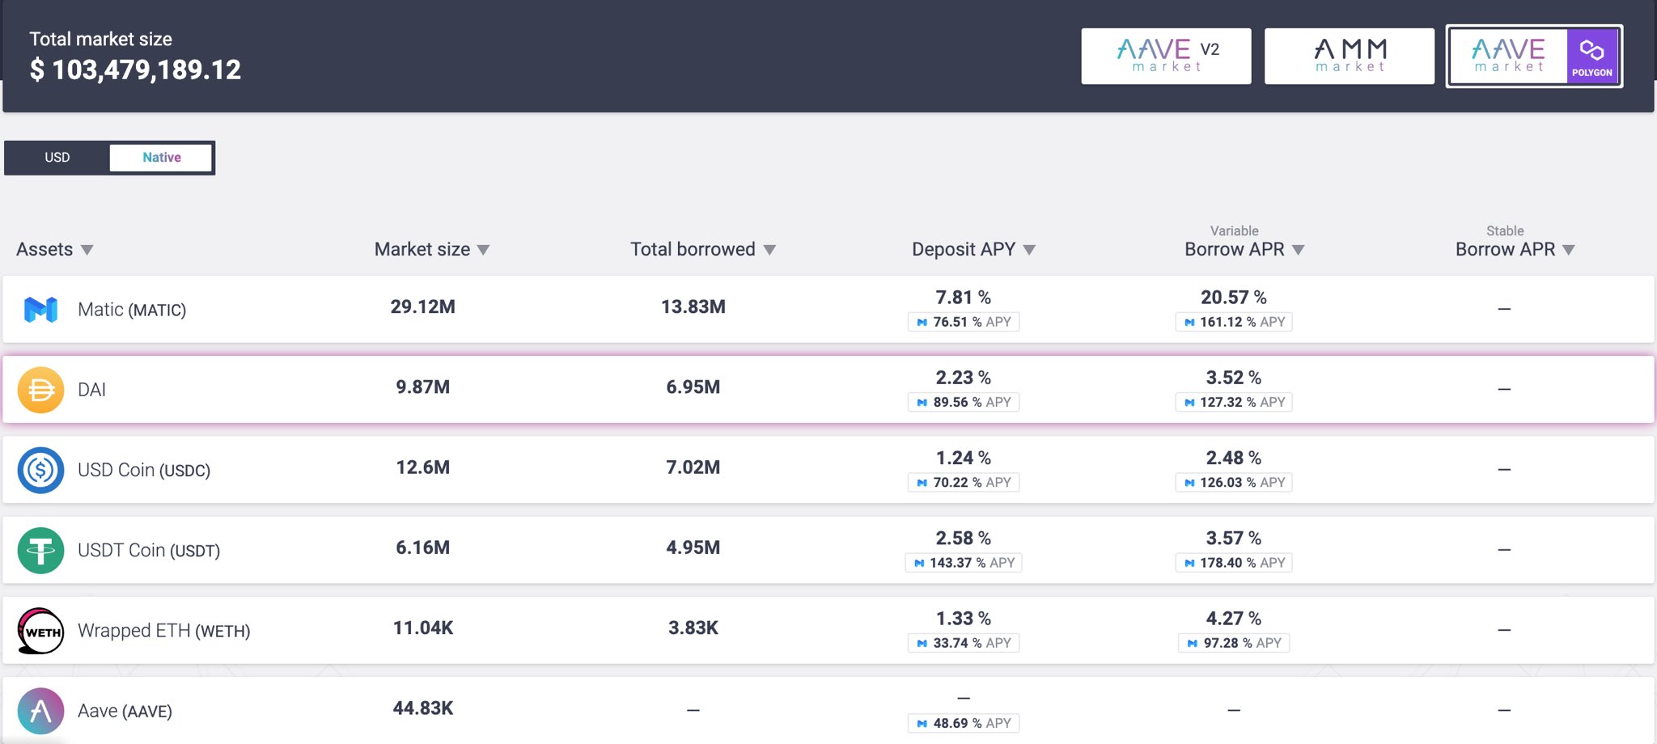Click Matic reward icon beside 127.32 % APY
The width and height of the screenshot is (1657, 744).
tap(1189, 402)
